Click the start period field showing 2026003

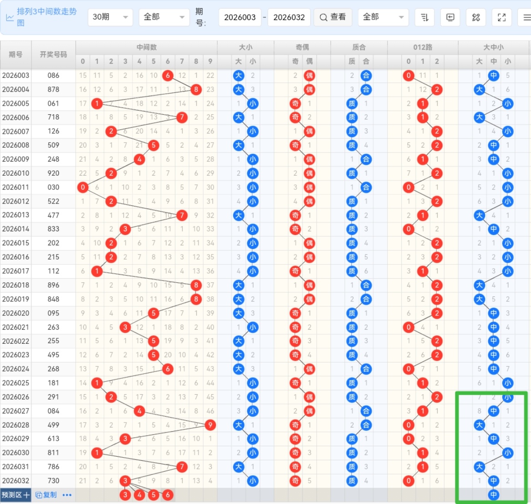(240, 17)
